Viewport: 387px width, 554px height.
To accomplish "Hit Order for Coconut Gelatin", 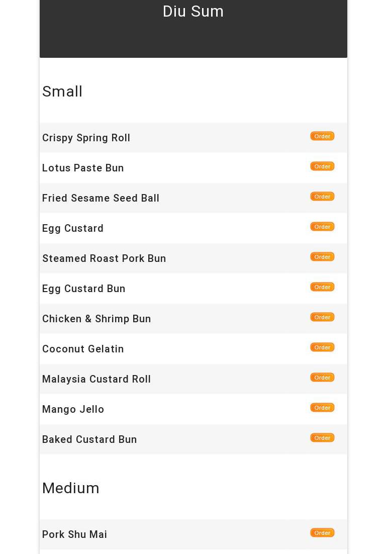I will pyautogui.click(x=322, y=347).
